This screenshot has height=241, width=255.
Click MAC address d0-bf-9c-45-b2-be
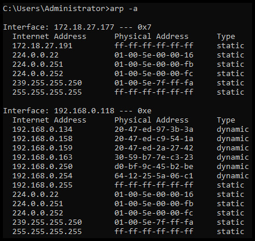click(154, 167)
